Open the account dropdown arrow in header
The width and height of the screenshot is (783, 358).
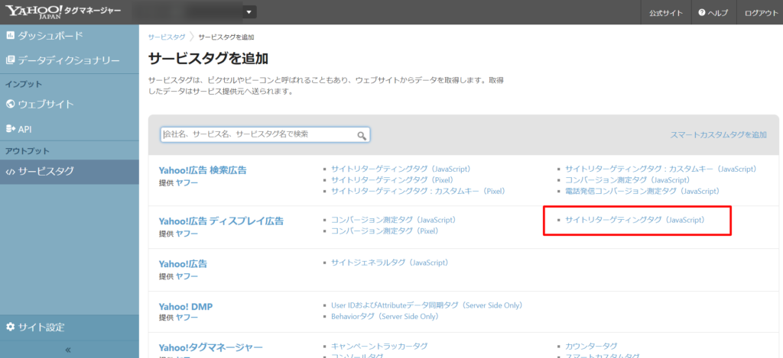tap(249, 12)
